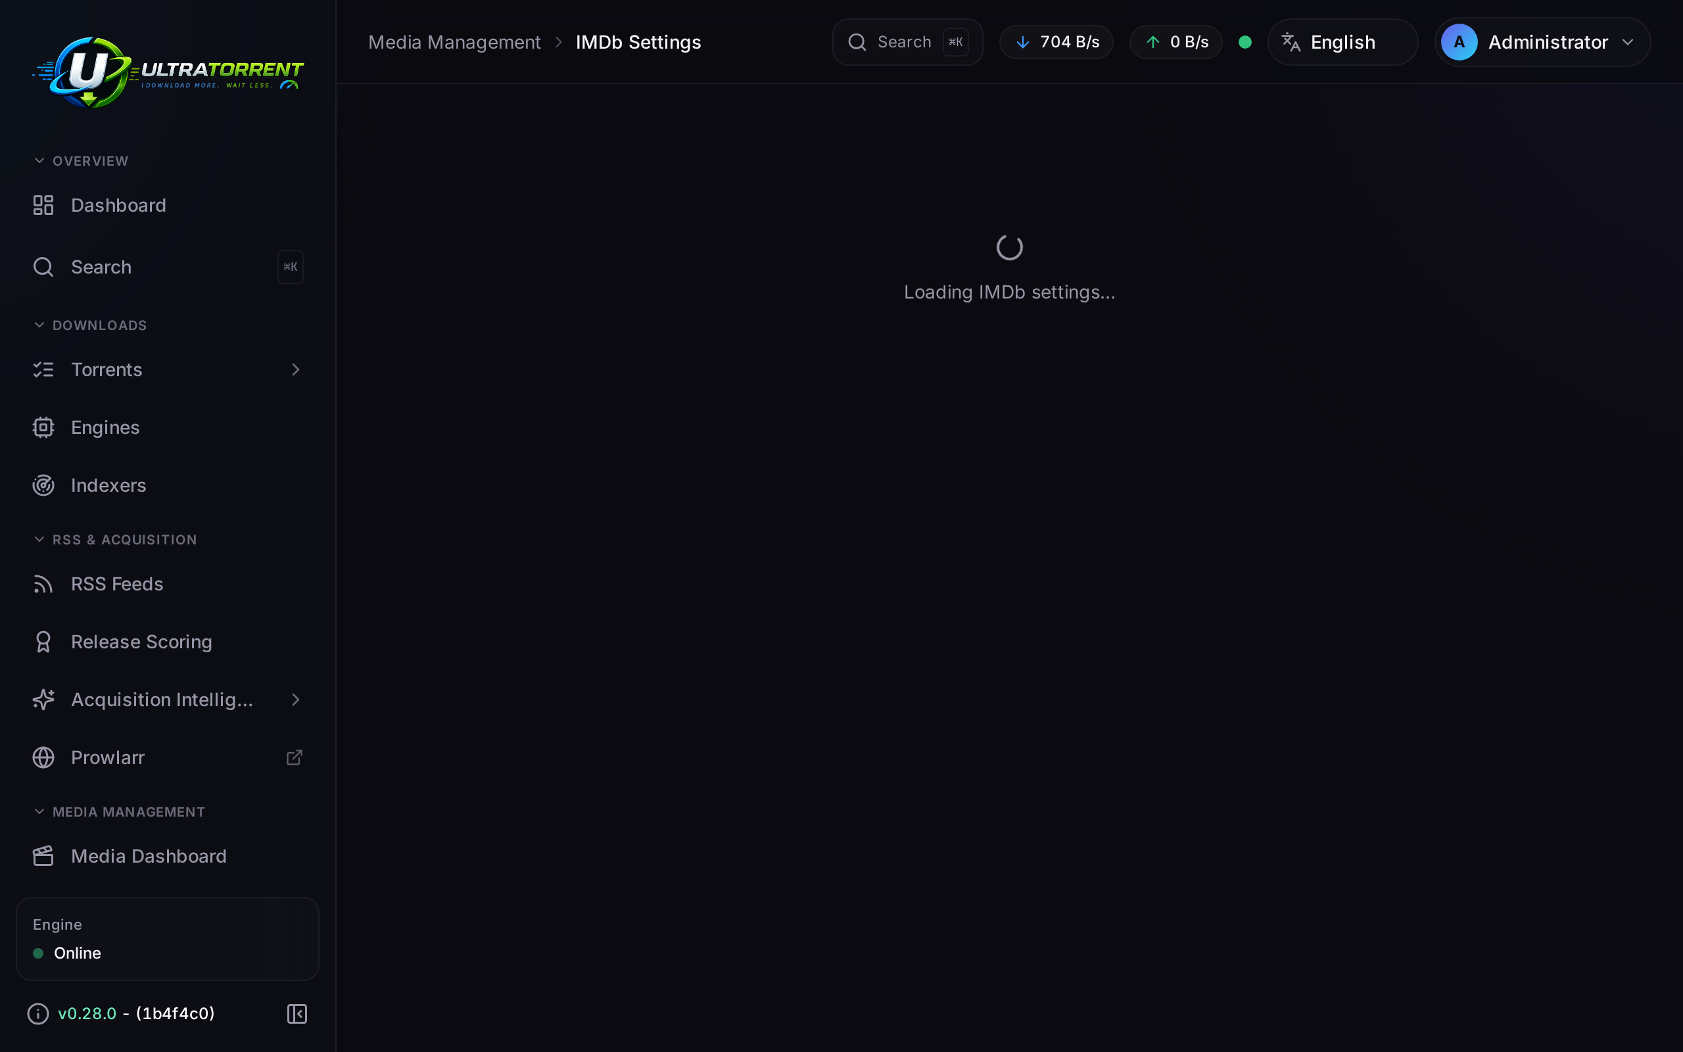Open Prowlarr from the sidebar

[168, 757]
